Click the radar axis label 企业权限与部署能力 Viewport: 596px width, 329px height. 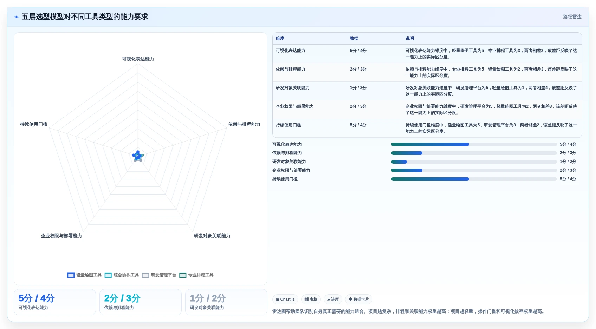pyautogui.click(x=61, y=236)
